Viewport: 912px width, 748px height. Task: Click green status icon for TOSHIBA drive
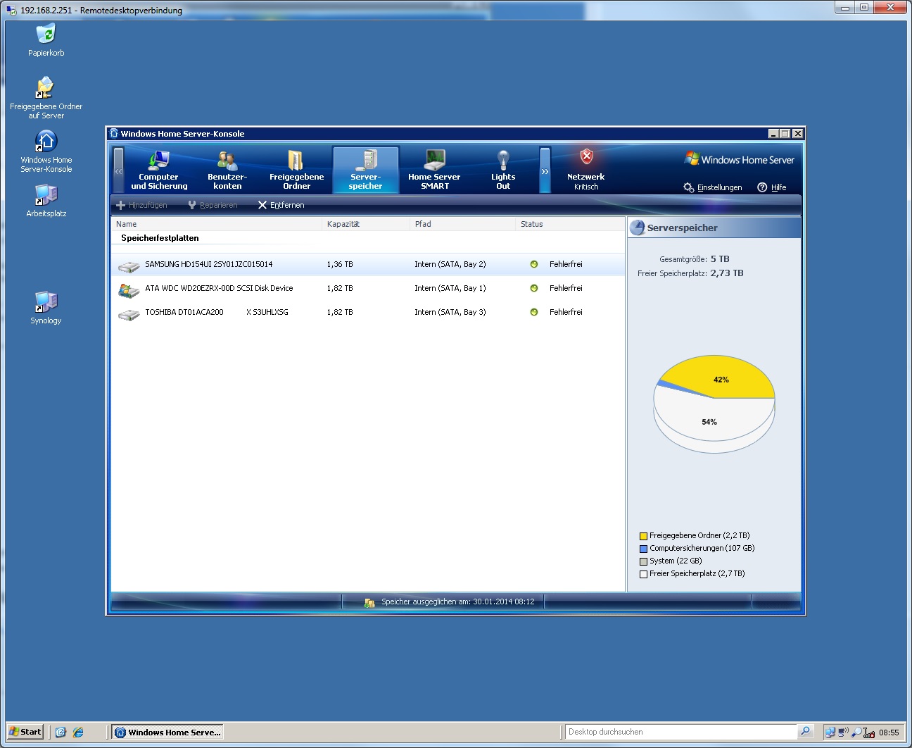point(534,312)
